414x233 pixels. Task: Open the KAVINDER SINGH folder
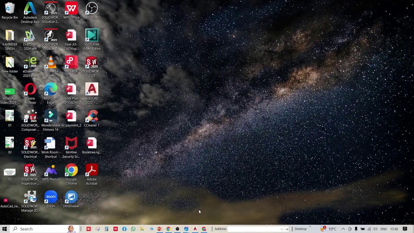tap(10, 40)
